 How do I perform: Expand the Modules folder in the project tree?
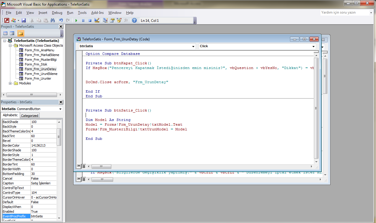coord(10,83)
